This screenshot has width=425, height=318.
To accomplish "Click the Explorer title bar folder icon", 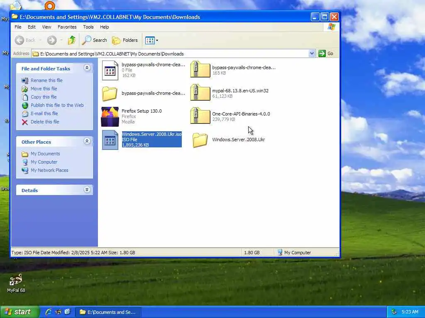I will coord(15,17).
